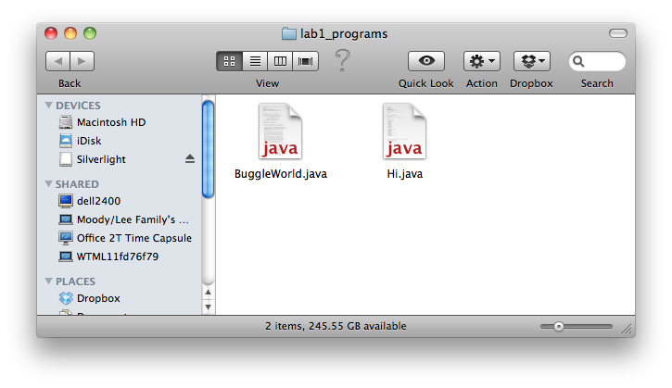Collapse the DEVICES section
The image size is (672, 388).
(49, 105)
